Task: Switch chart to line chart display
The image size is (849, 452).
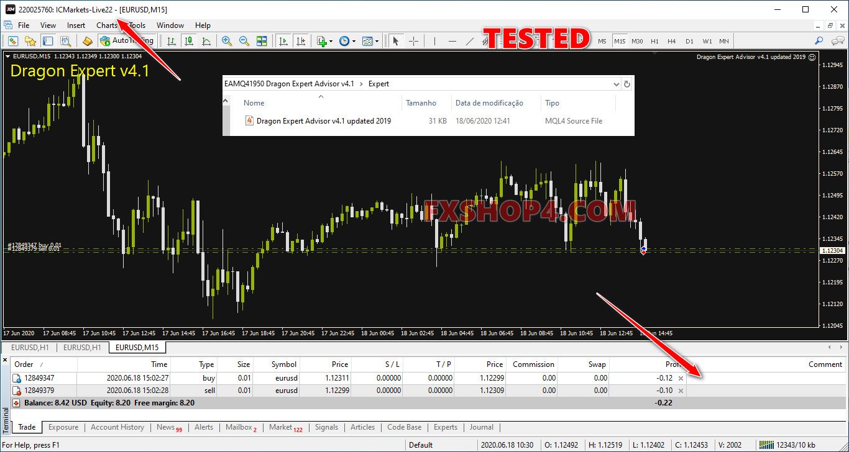Action: tap(206, 41)
